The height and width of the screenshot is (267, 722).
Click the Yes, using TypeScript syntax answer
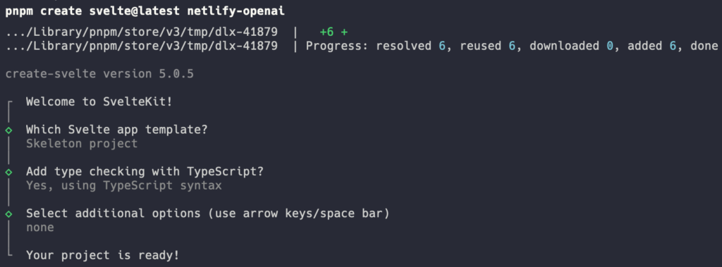124,185
